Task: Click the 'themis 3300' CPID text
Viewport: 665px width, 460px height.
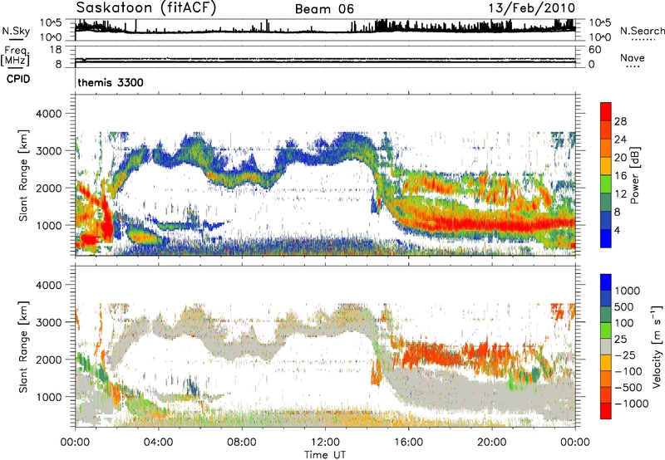Action: click(x=111, y=82)
